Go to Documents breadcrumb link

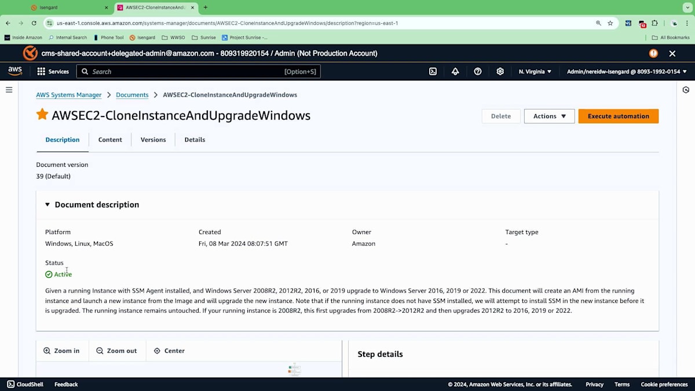(132, 94)
